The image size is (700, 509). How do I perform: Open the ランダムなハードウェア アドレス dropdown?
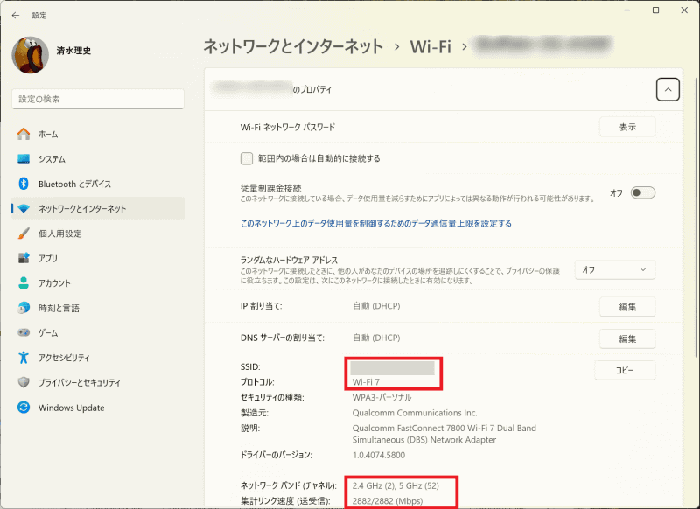pos(613,269)
